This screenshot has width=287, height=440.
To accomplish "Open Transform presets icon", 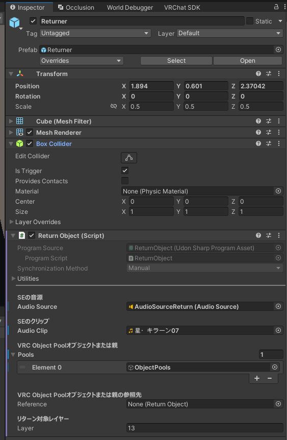I will point(269,74).
